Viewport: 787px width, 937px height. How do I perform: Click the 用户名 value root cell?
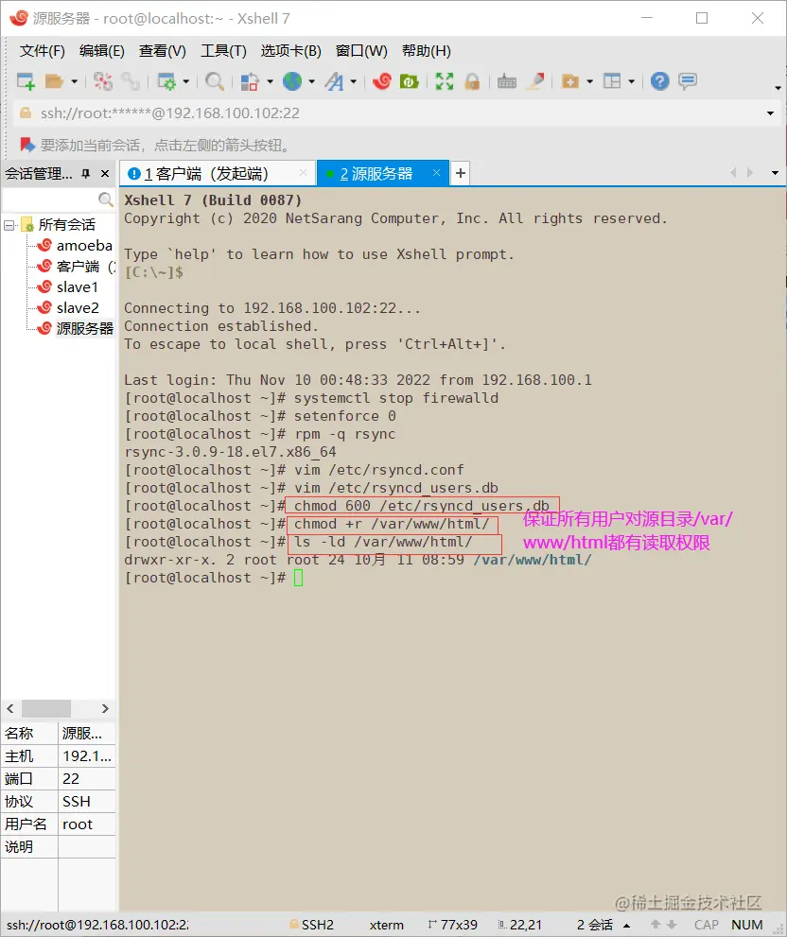87,824
